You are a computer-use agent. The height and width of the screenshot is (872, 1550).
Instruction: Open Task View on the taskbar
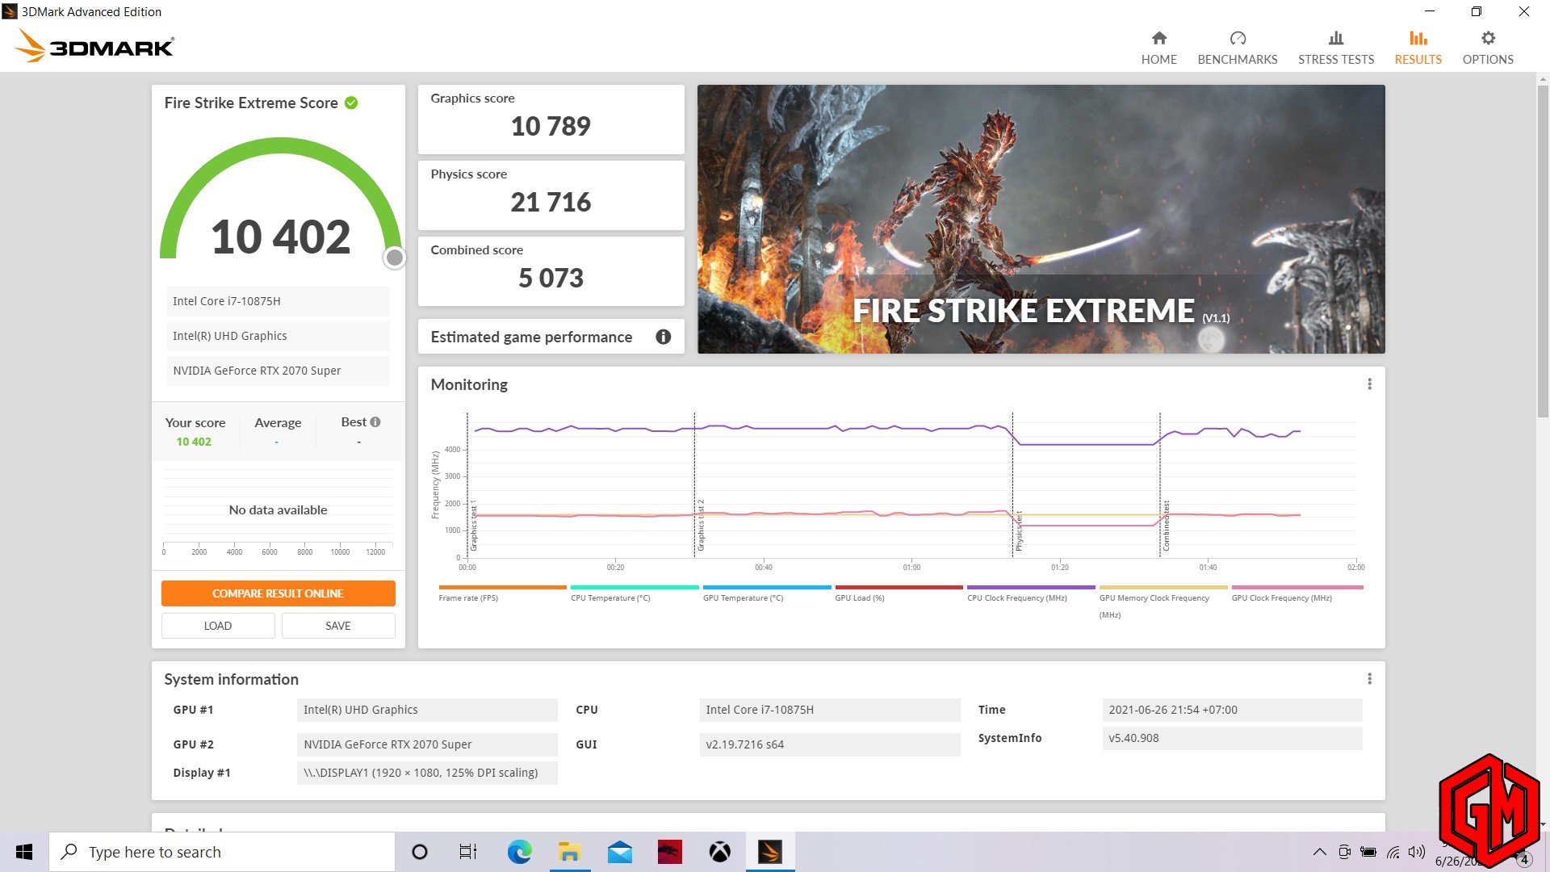[x=468, y=852]
